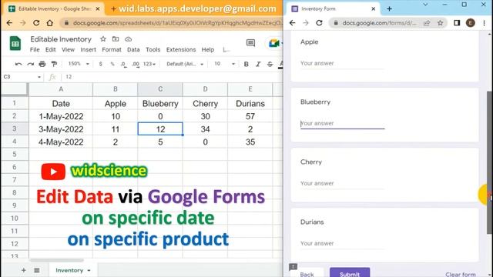Select cell with date 4-May-2022
The image size is (493, 277).
[x=61, y=142]
